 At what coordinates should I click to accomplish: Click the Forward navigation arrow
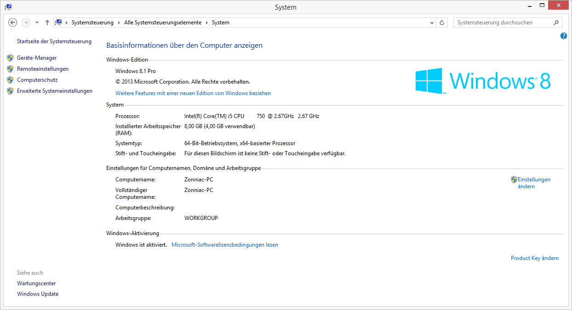[x=26, y=23]
